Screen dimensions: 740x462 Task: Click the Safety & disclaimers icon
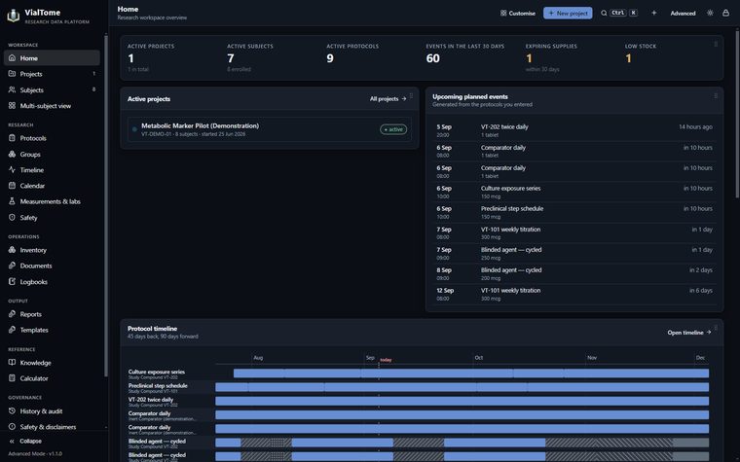point(13,427)
